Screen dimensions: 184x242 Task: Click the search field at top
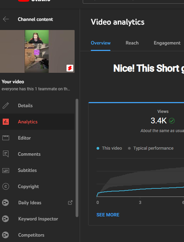pos(133,1)
